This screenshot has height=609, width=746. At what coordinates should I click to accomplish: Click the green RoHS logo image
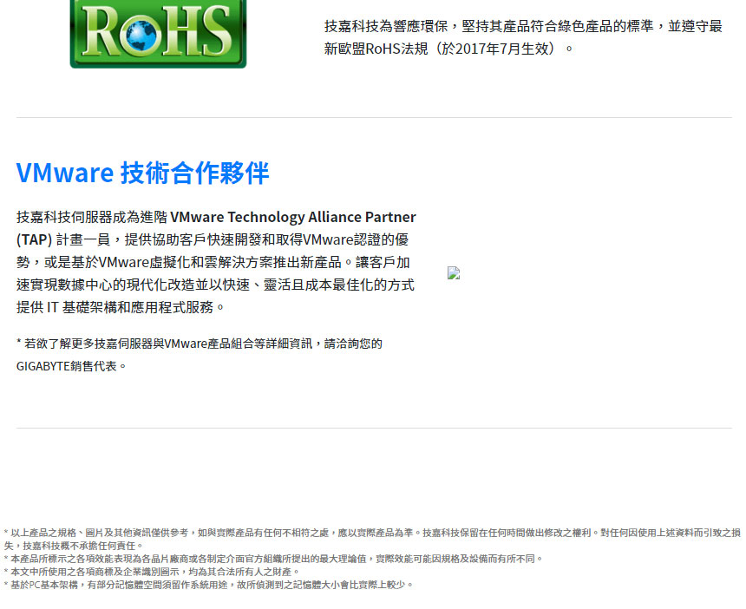(158, 33)
